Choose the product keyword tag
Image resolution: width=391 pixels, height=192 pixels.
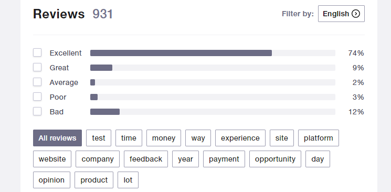tap(94, 180)
